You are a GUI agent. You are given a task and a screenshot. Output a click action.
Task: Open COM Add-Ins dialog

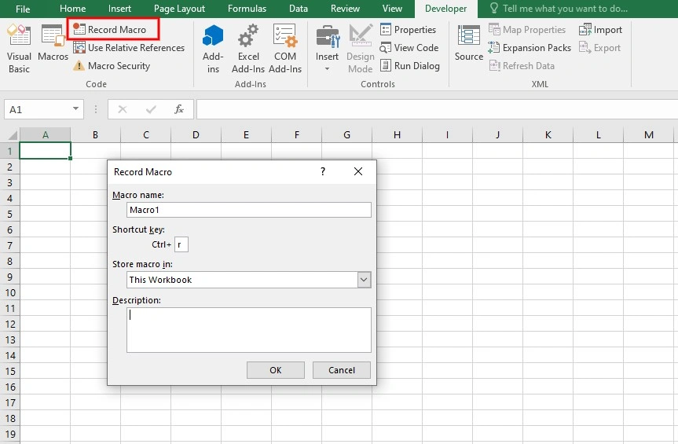[x=285, y=49]
